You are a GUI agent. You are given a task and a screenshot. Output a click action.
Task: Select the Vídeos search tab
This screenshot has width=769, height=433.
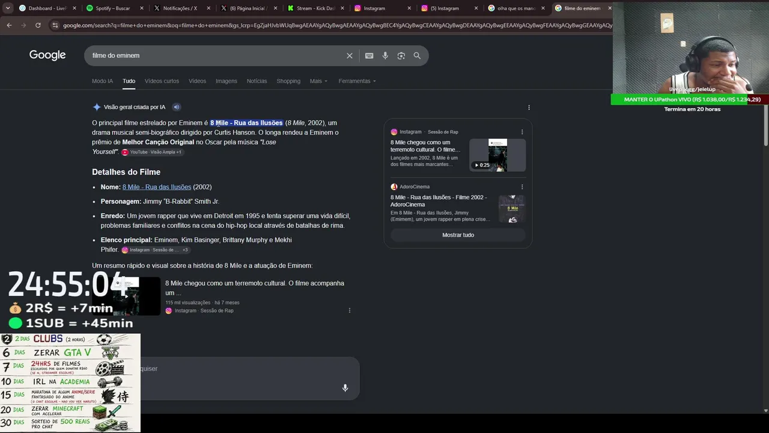coord(197,81)
